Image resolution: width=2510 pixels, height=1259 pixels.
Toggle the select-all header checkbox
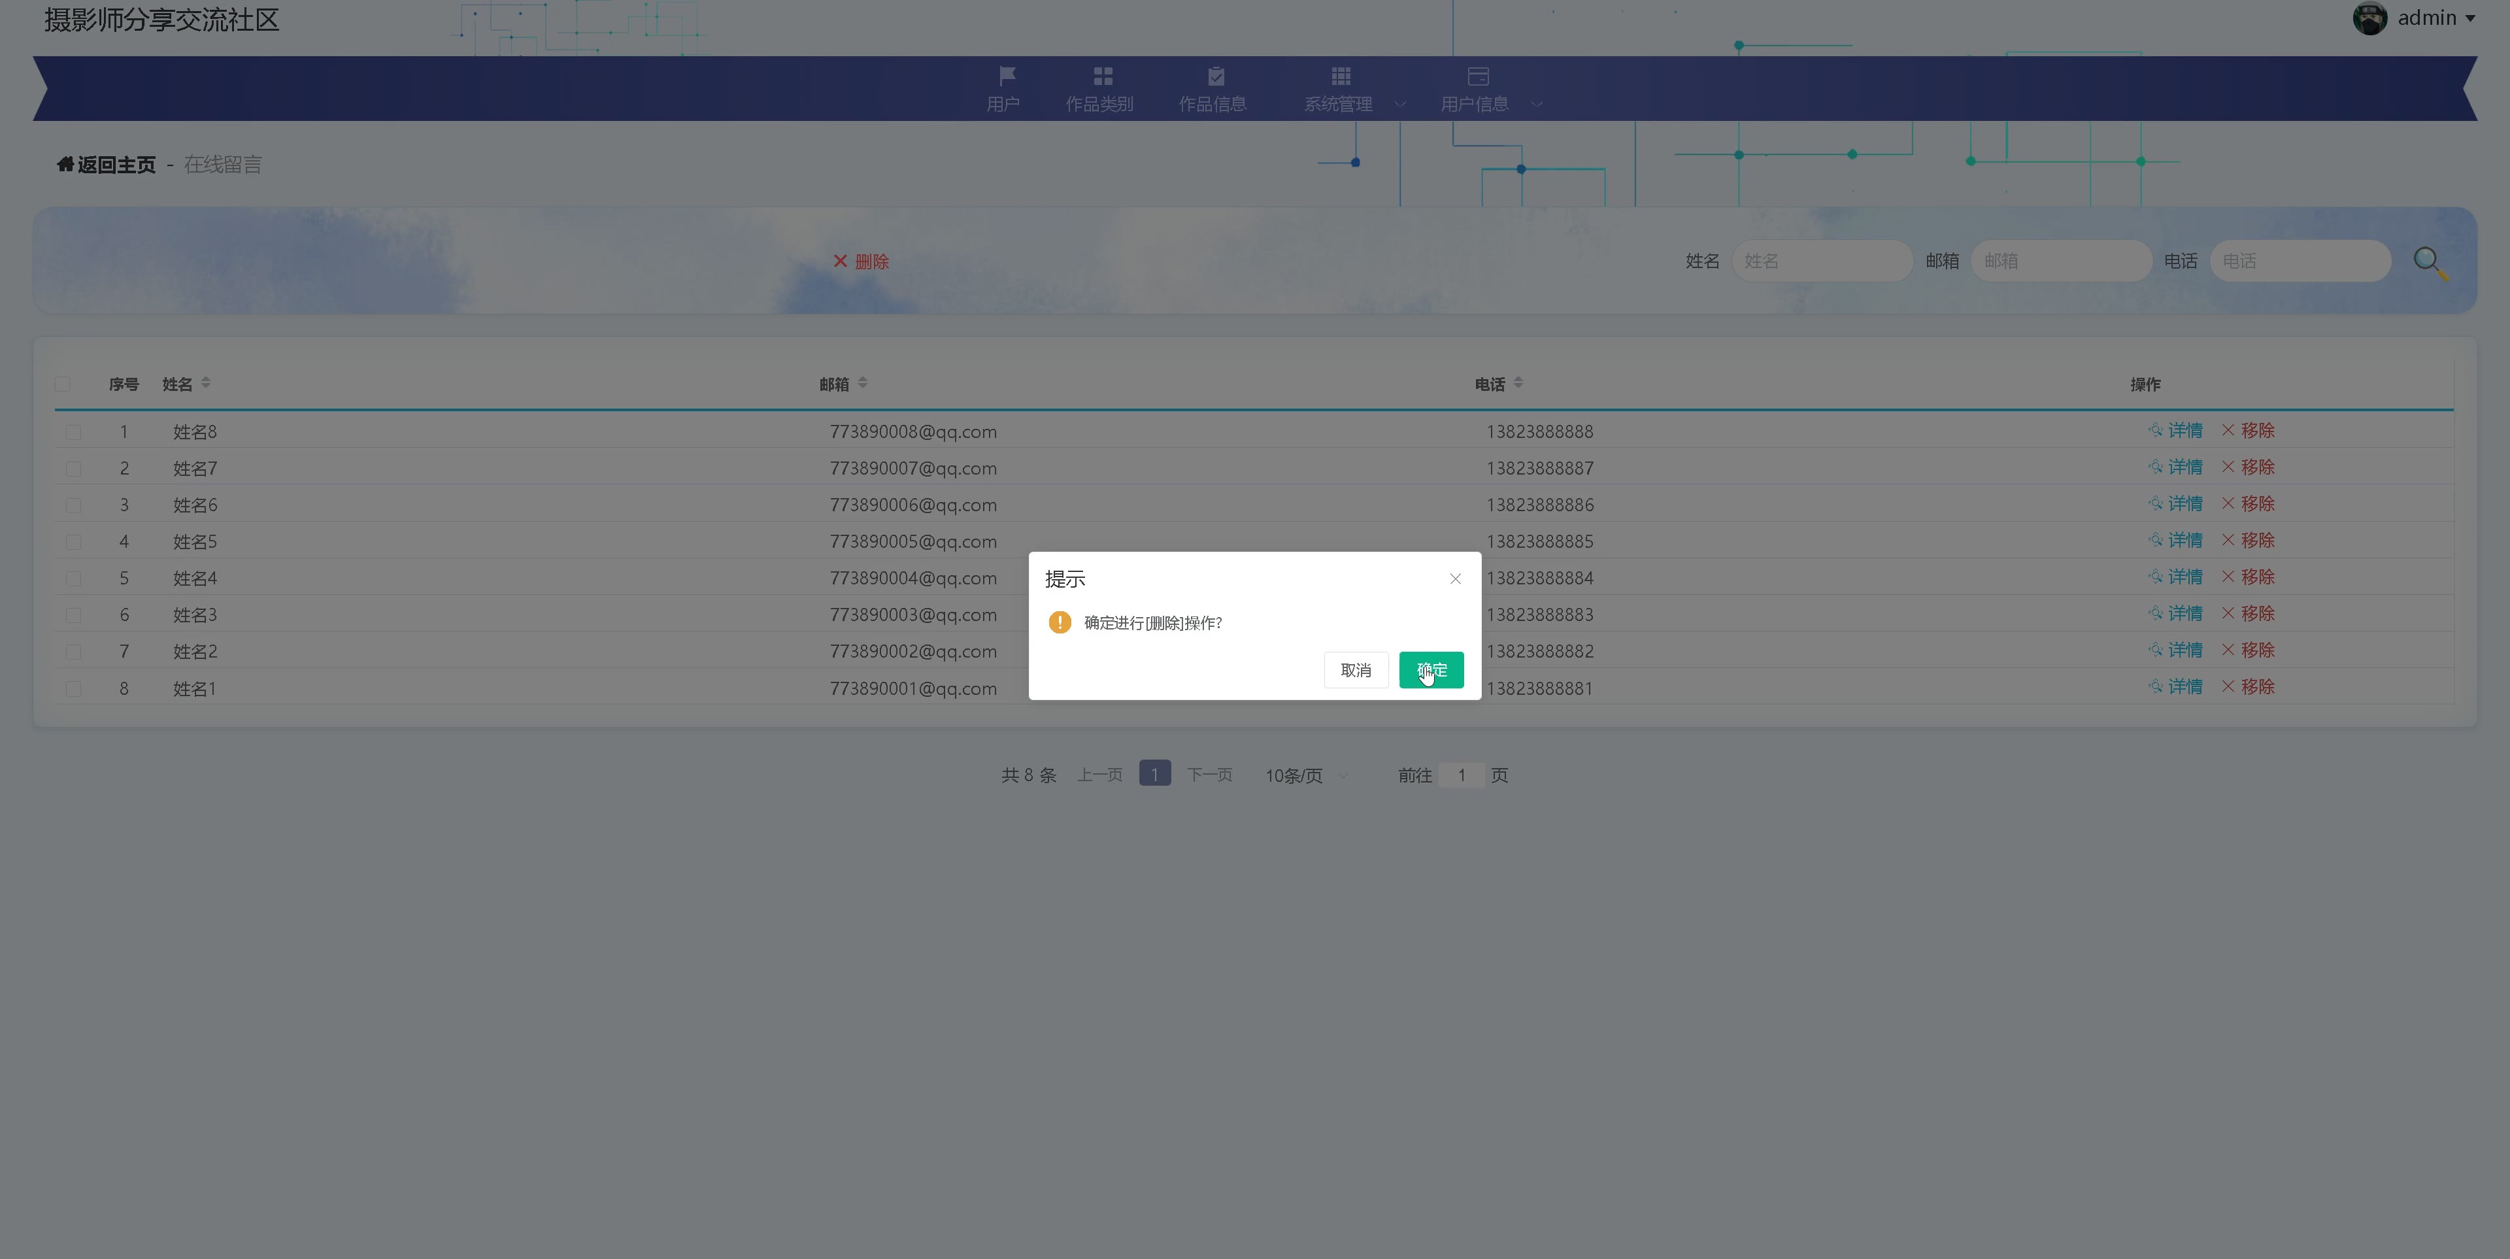[62, 384]
